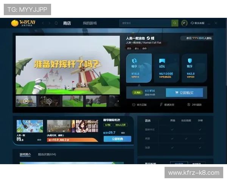Viewport: 227px width, 182px height.
Task: Go back with the left arrow
Action: [43, 23]
